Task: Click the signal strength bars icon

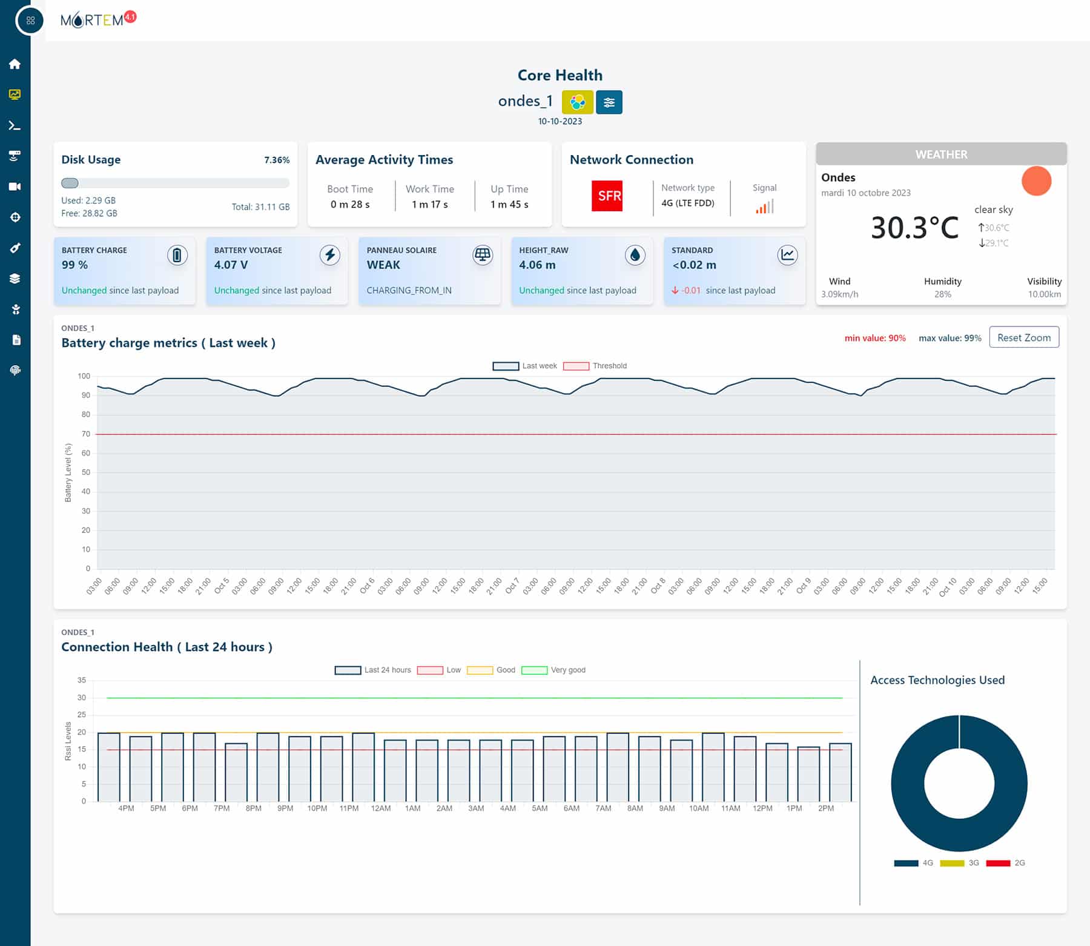Action: (x=765, y=207)
